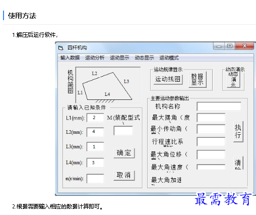Focus the L2(mm) input field
256x215 pixels.
coord(95,132)
